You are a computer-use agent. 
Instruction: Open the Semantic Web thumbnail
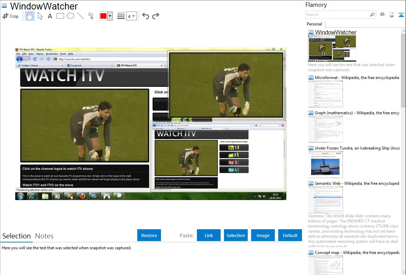click(325, 200)
